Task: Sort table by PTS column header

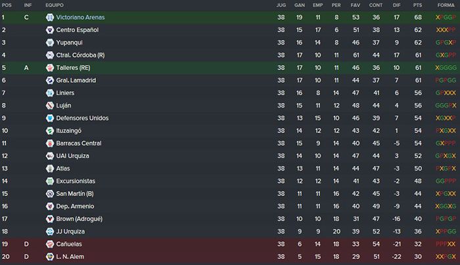Action: point(417,5)
